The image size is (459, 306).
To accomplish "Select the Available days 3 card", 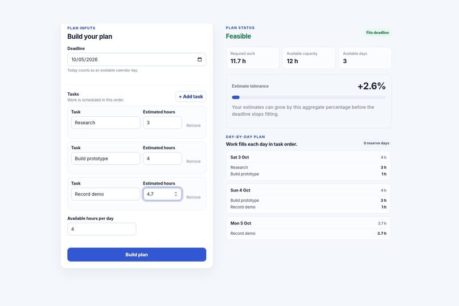I will (x=365, y=58).
